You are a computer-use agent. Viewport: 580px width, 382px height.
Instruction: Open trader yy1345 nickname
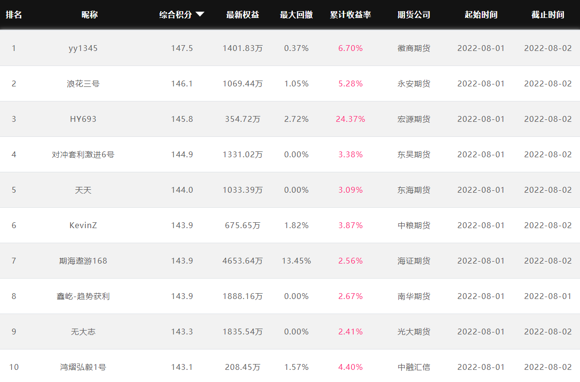(x=83, y=49)
